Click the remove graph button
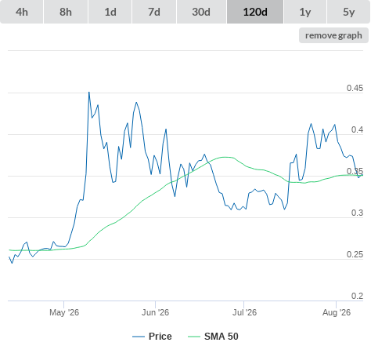Screen dimensions: 371x357 click(333, 35)
